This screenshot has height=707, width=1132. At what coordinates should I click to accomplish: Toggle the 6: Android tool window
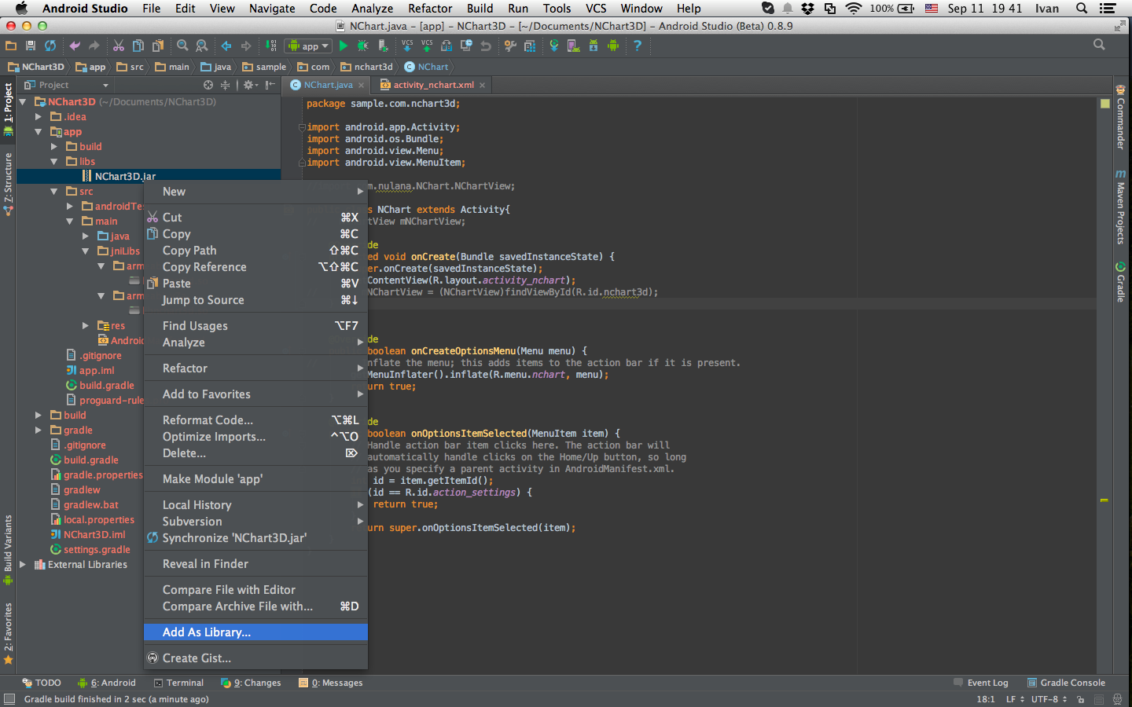click(107, 683)
